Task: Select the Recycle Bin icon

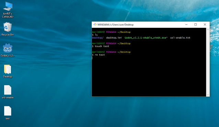Action: point(8,29)
